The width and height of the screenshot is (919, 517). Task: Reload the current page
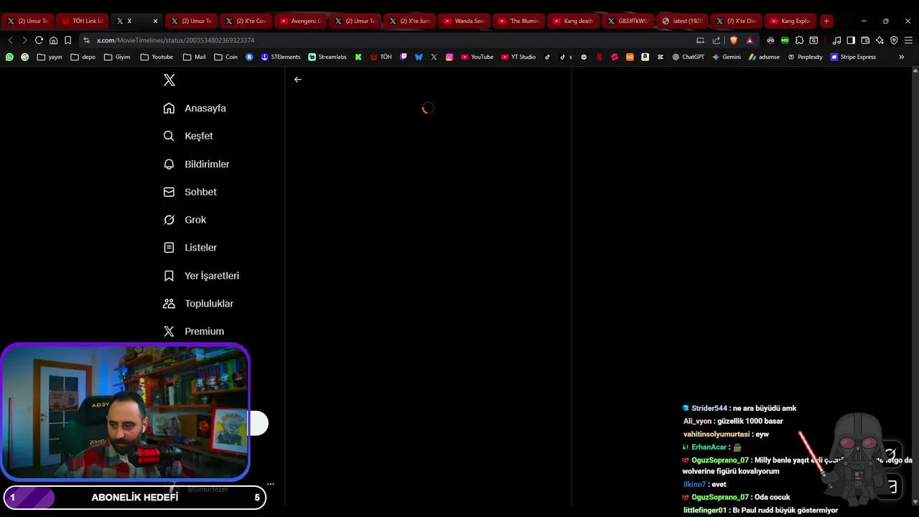coord(39,40)
